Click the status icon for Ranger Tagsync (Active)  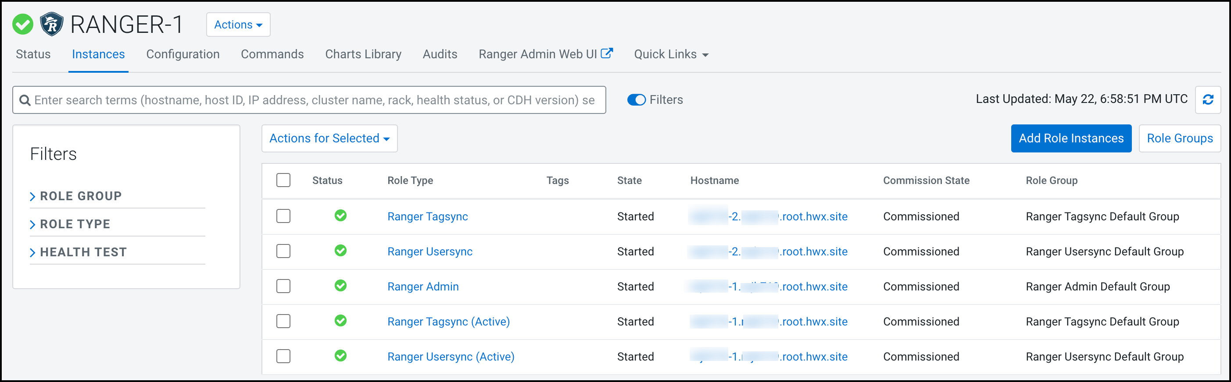coord(340,321)
